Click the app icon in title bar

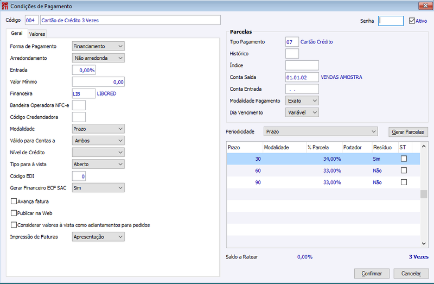[5, 6]
